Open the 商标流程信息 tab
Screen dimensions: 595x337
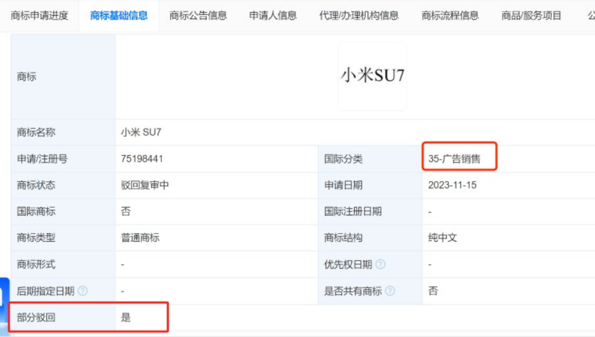click(450, 16)
